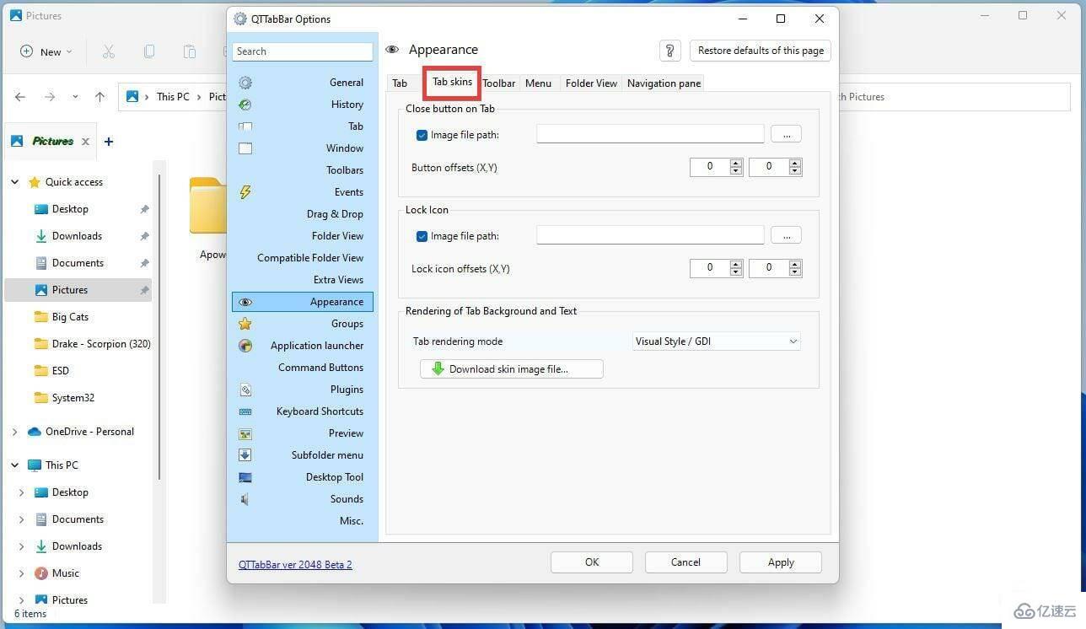Click the Cut scissors icon in Explorer toolbar
This screenshot has width=1086, height=629.
pos(109,51)
